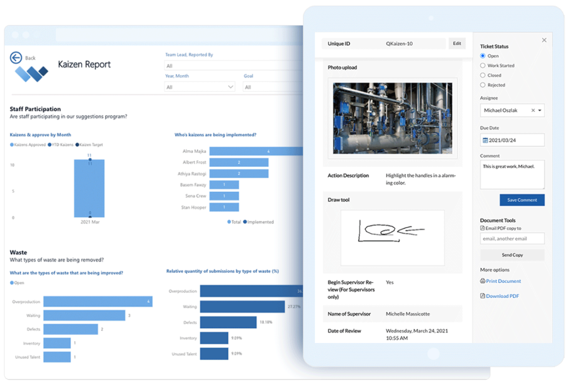Select the Open ticket status
The height and width of the screenshot is (389, 568).
click(x=483, y=56)
